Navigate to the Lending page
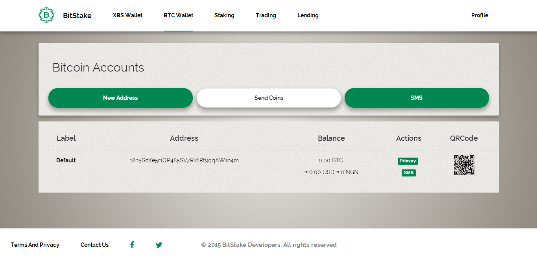The height and width of the screenshot is (259, 537). point(308,15)
